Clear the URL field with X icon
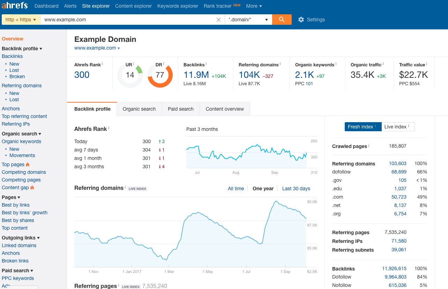 219,20
